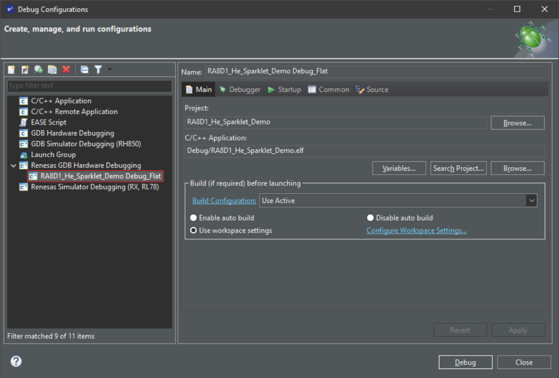
Task: Select the Launch Group tree item
Action: point(53,155)
